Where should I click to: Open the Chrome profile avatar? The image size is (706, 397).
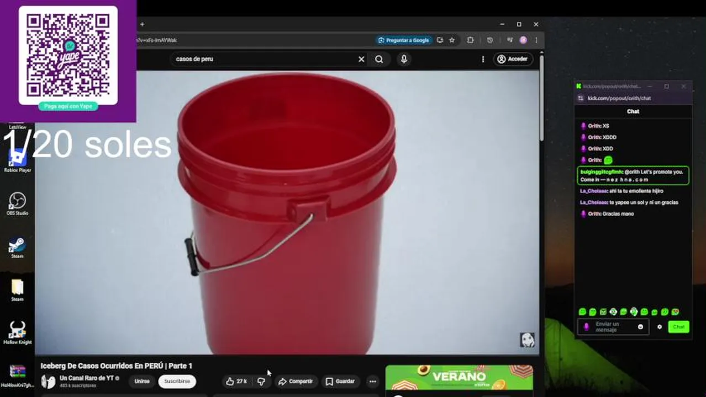pyautogui.click(x=523, y=40)
